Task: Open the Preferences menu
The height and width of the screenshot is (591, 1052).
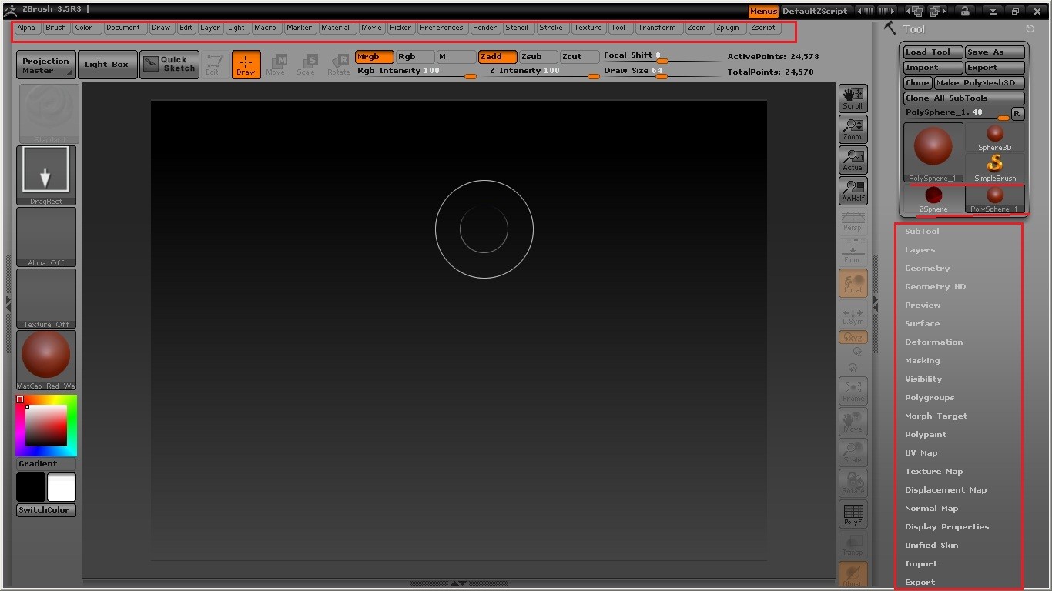Action: 441,28
